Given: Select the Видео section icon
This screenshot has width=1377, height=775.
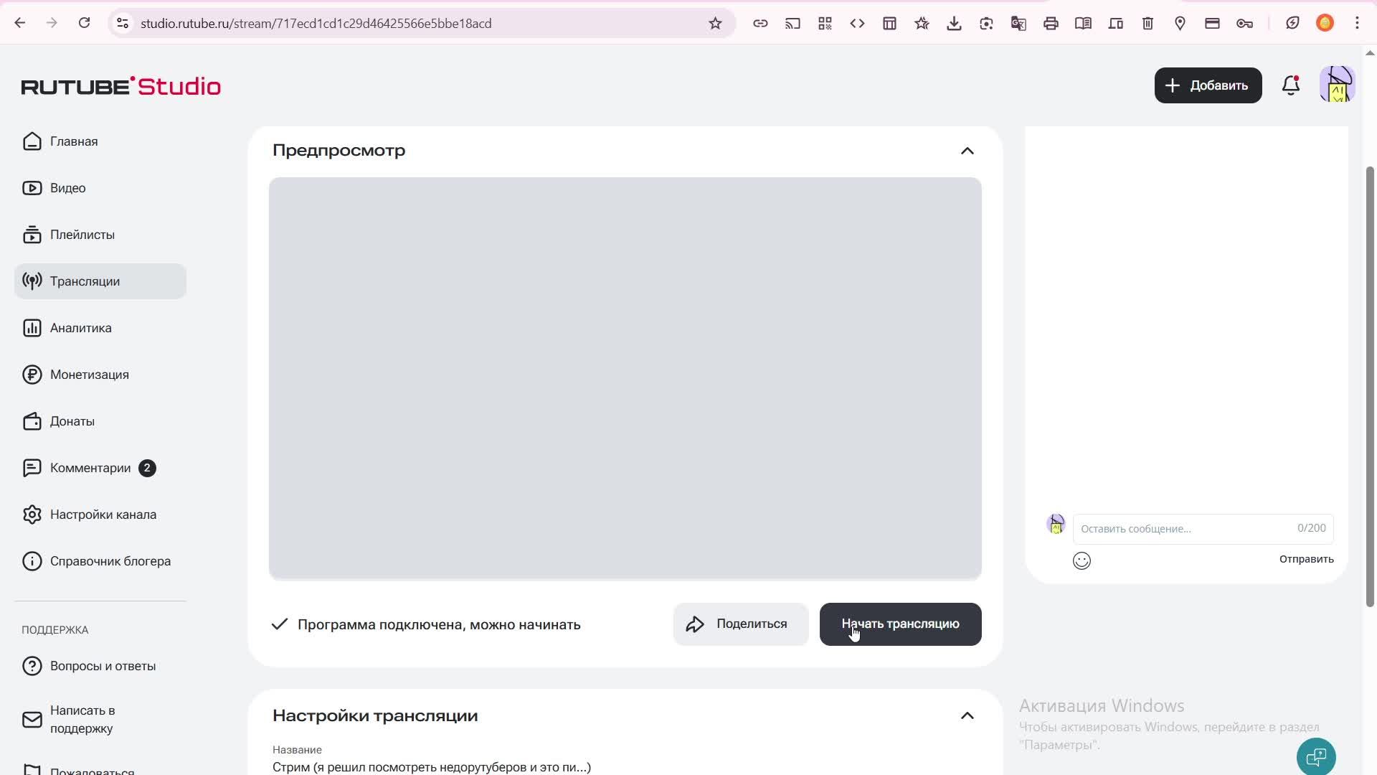Looking at the screenshot, I should click(33, 187).
